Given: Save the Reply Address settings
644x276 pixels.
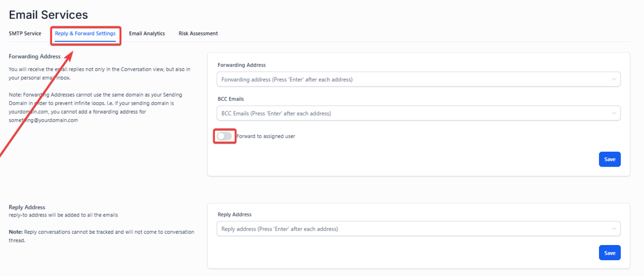Looking at the screenshot, I should [x=609, y=253].
